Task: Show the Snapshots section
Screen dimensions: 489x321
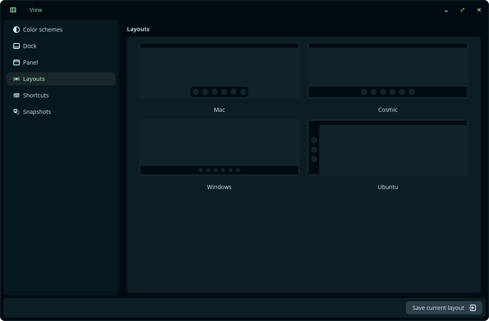Action: pyautogui.click(x=61, y=112)
